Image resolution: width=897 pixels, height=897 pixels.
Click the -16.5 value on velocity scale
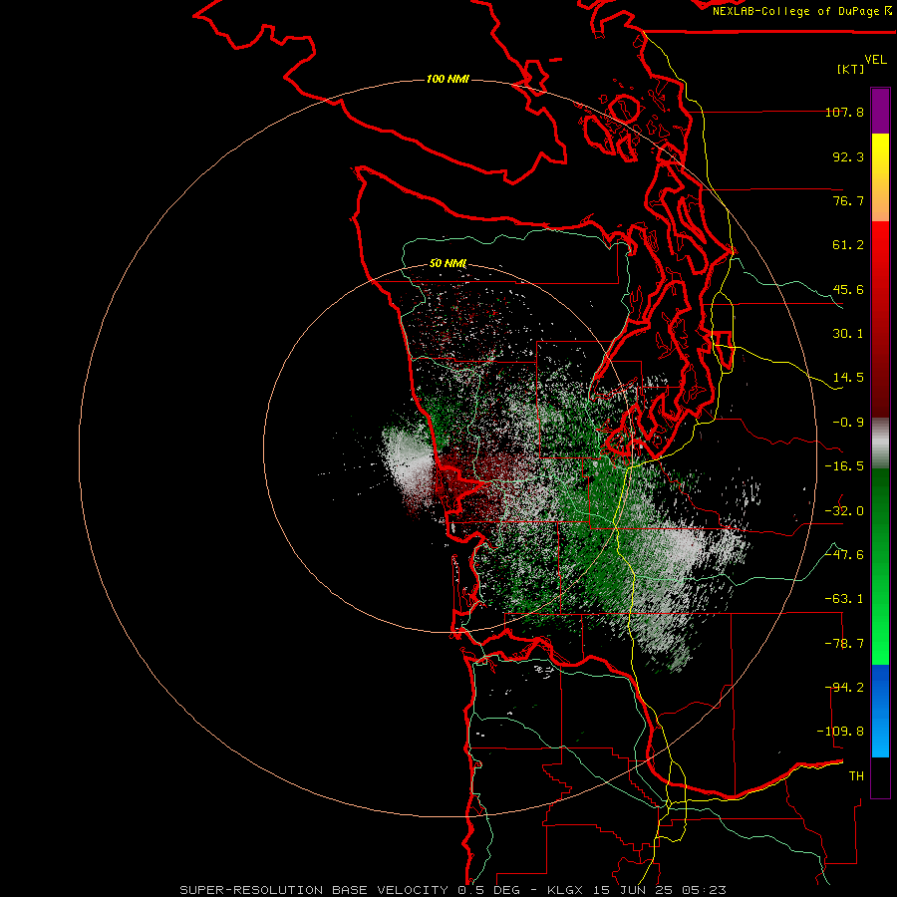pyautogui.click(x=844, y=466)
